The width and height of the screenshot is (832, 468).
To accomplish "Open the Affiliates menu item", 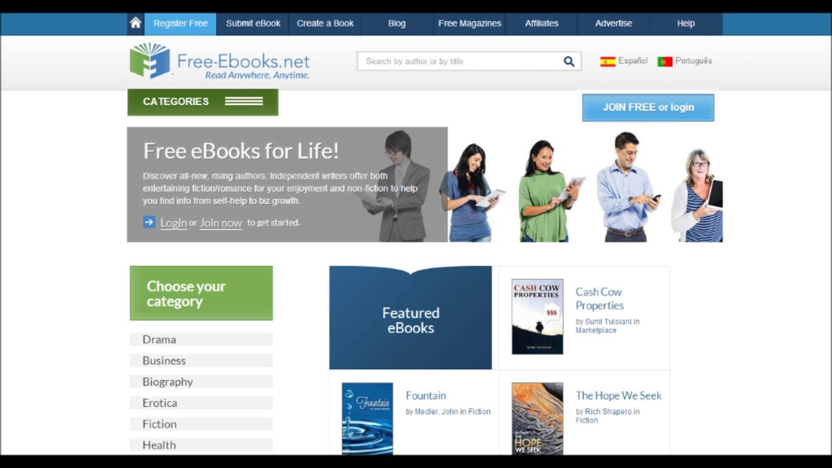I will (541, 23).
